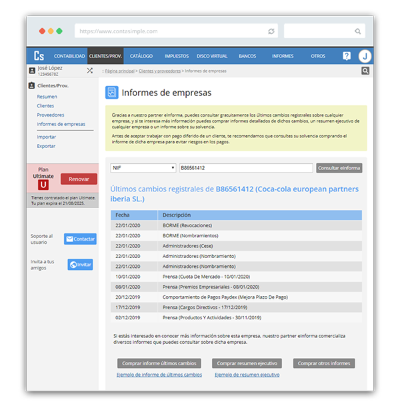This screenshot has height=410, width=400.
Task: Click the Descripción column header
Action: click(x=260, y=215)
